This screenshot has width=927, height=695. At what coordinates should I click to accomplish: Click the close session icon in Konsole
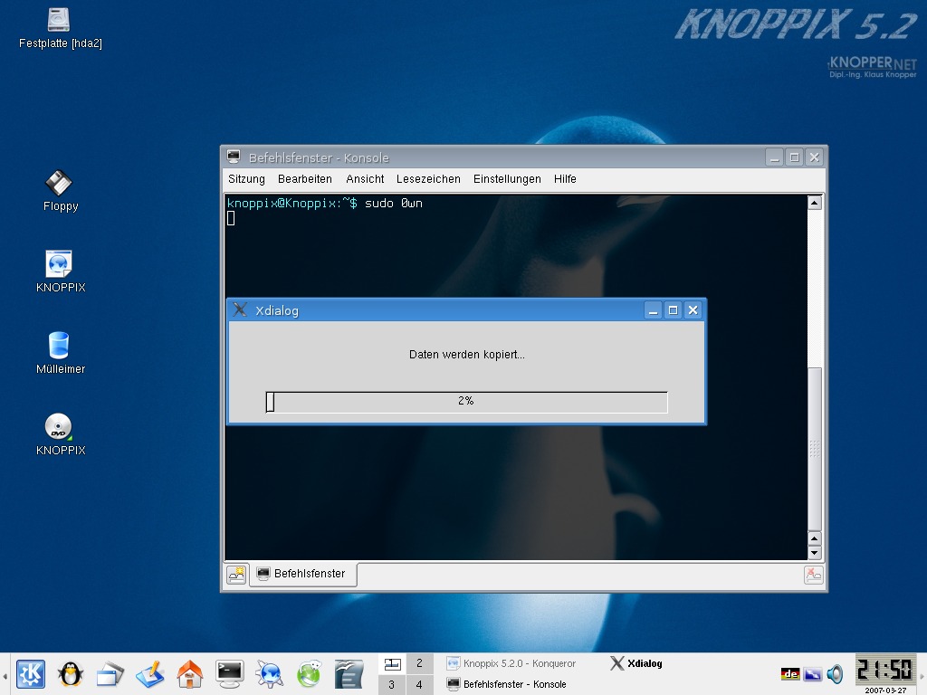pyautogui.click(x=814, y=575)
